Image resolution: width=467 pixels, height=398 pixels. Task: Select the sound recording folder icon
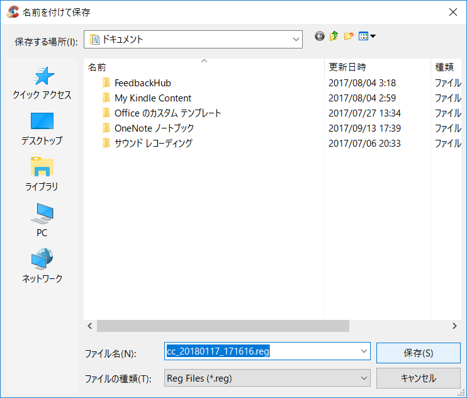point(106,144)
